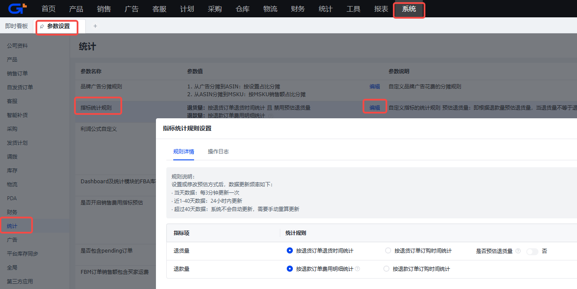
Task: Select 统计 in the left sidebar
Action: [12, 226]
